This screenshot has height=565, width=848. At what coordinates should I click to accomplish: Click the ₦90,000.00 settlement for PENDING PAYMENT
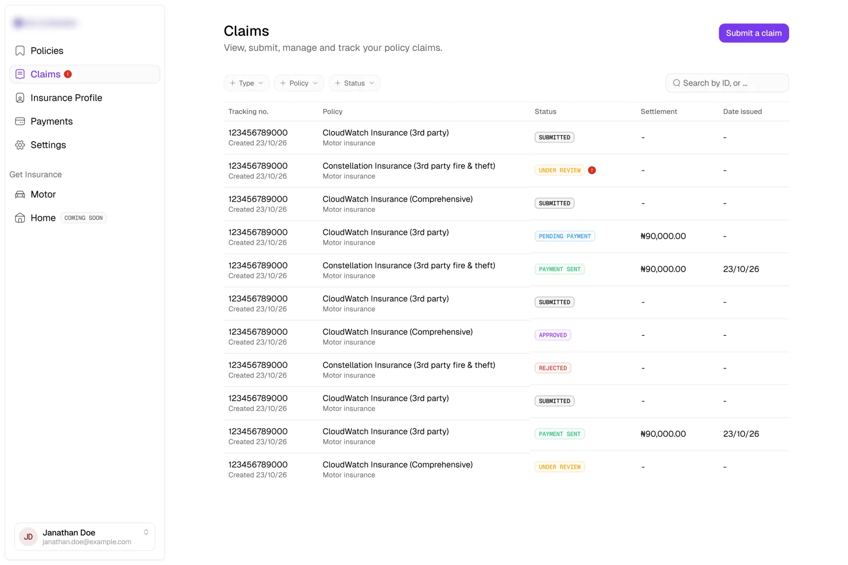[663, 236]
